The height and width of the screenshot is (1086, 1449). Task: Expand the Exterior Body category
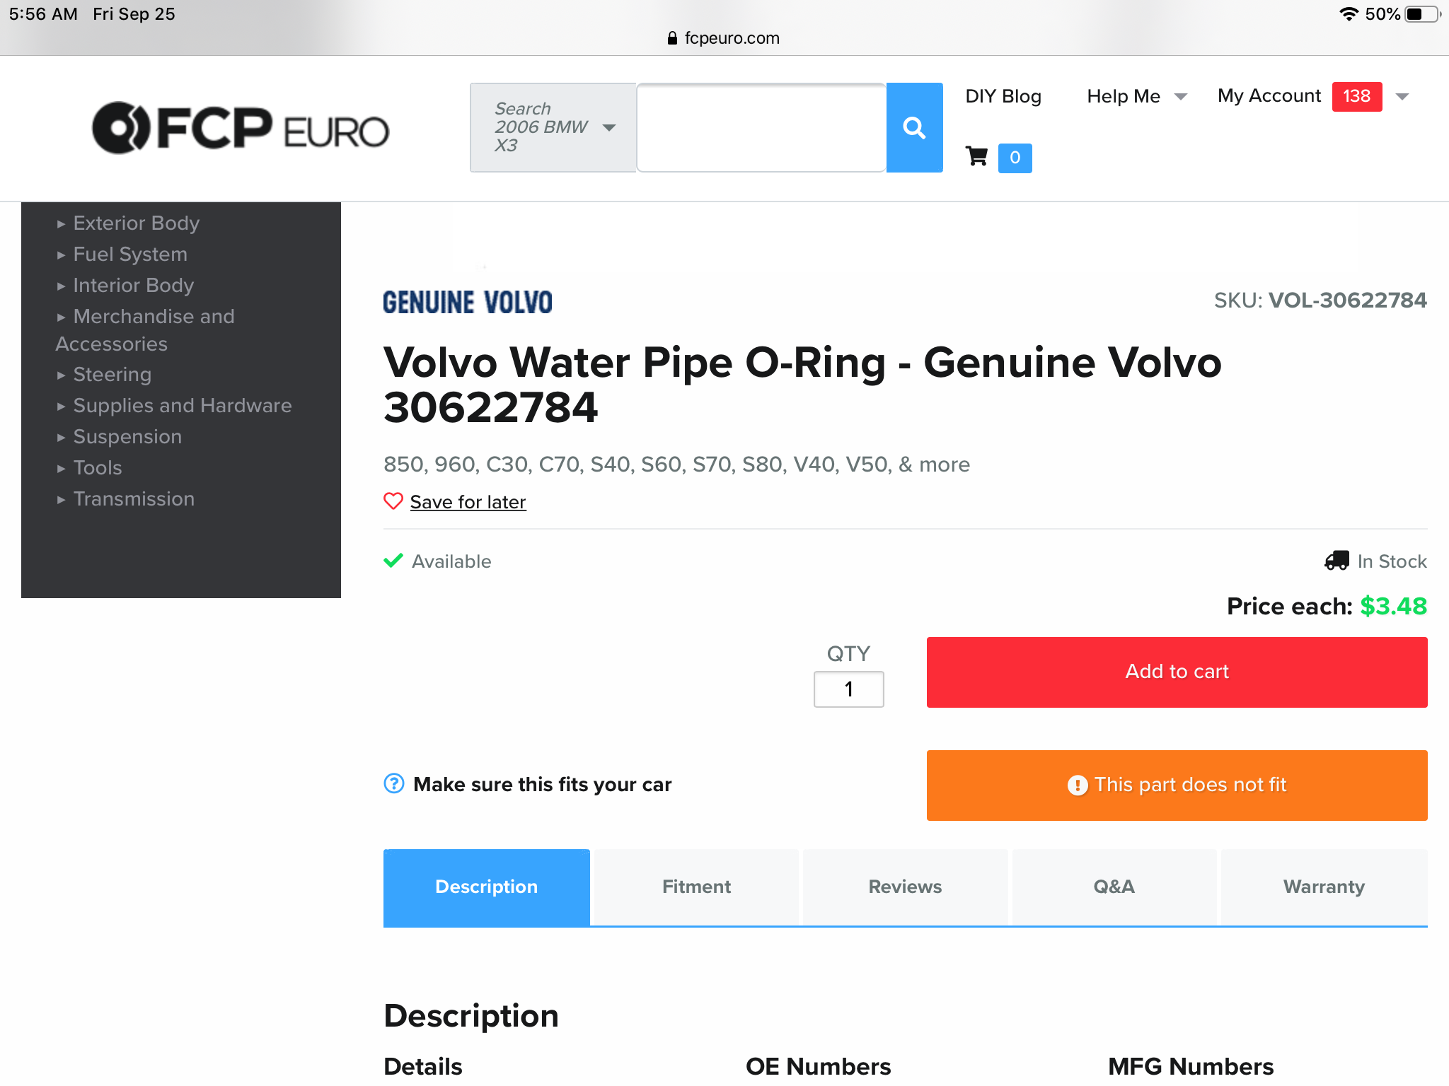136,223
